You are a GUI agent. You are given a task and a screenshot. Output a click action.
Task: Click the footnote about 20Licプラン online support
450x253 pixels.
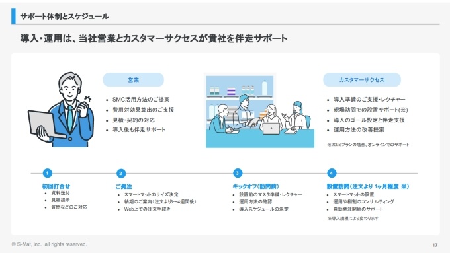coord(368,145)
